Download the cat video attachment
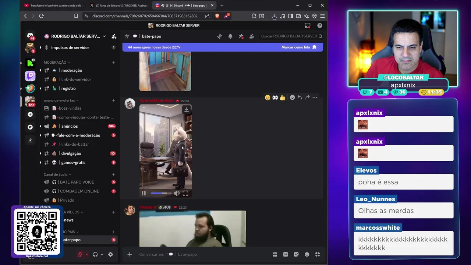 point(187,109)
